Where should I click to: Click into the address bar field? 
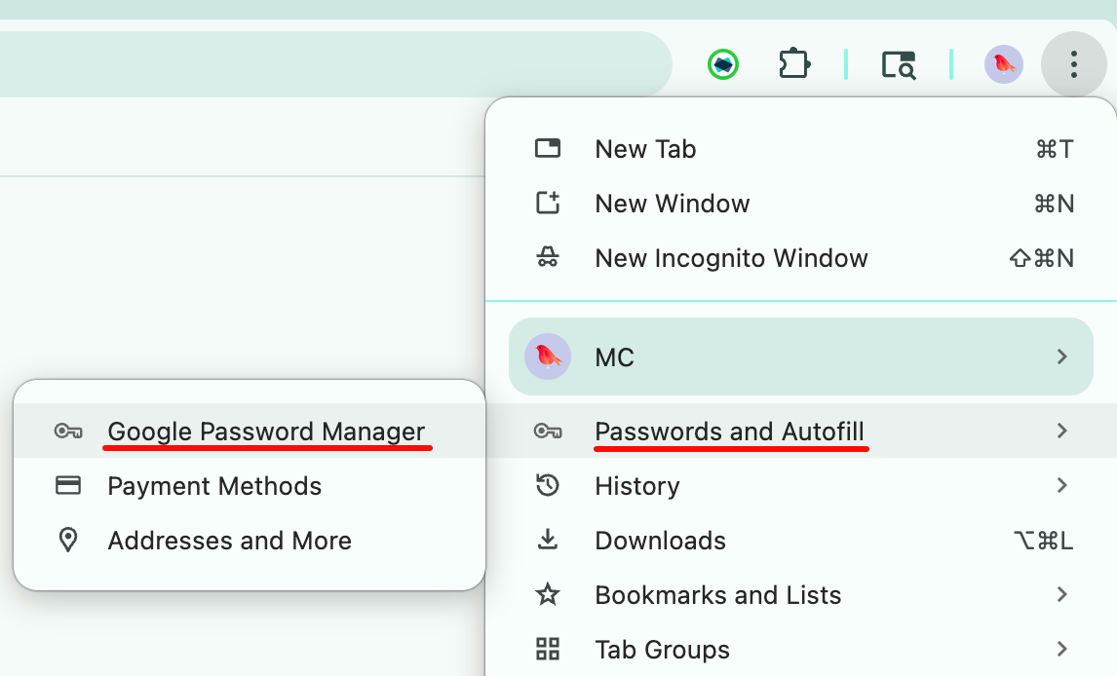(335, 64)
